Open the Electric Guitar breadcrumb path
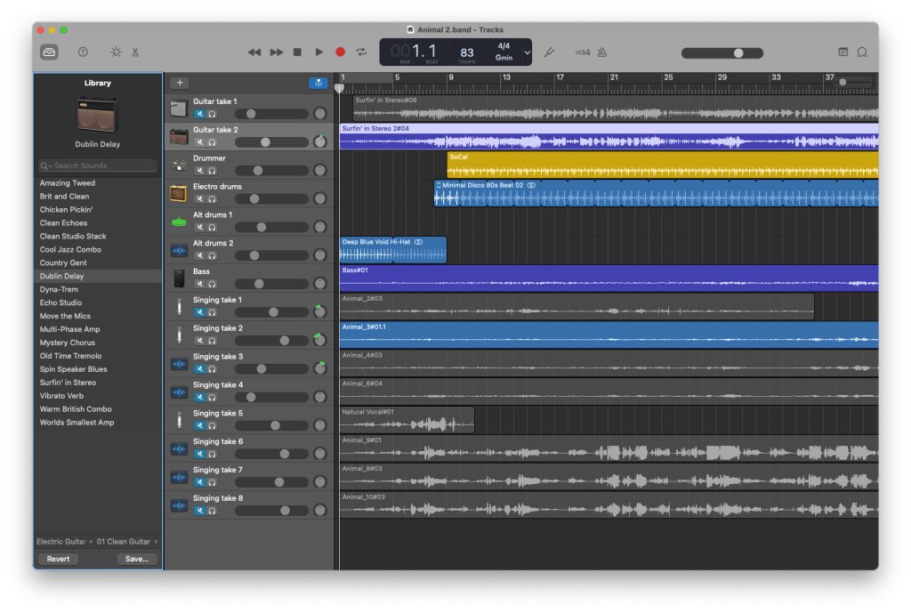 [60, 541]
